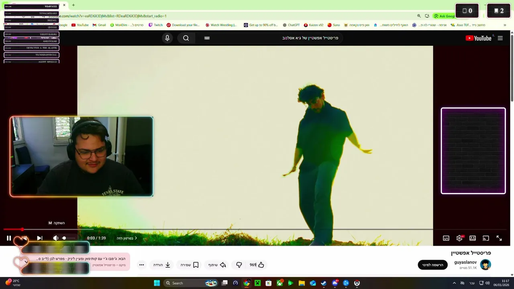The image size is (514, 289).
Task: Open Discord on the taskbar
Action: [x=335, y=283]
